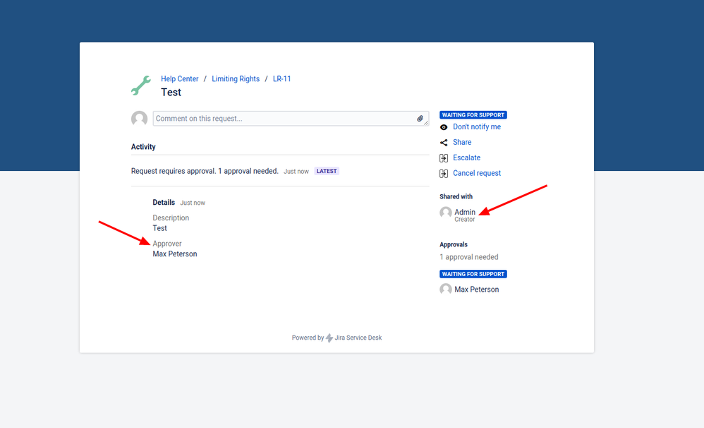
Task: Click Powered by text in footer
Action: coord(308,338)
